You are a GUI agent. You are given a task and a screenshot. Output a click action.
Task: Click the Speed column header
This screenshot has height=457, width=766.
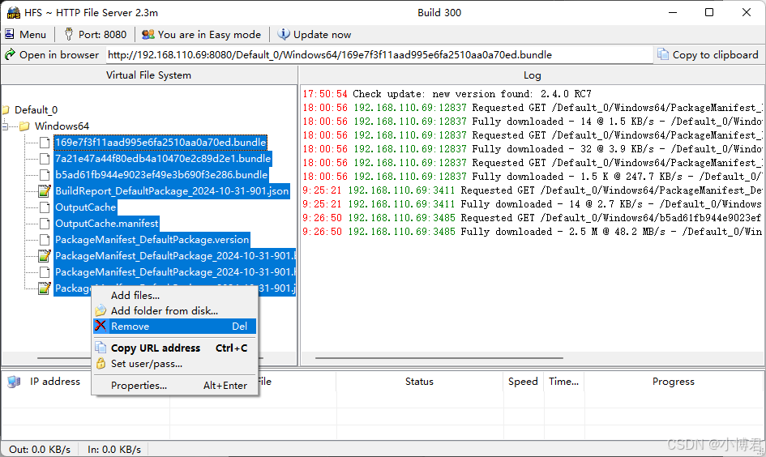pyautogui.click(x=523, y=382)
